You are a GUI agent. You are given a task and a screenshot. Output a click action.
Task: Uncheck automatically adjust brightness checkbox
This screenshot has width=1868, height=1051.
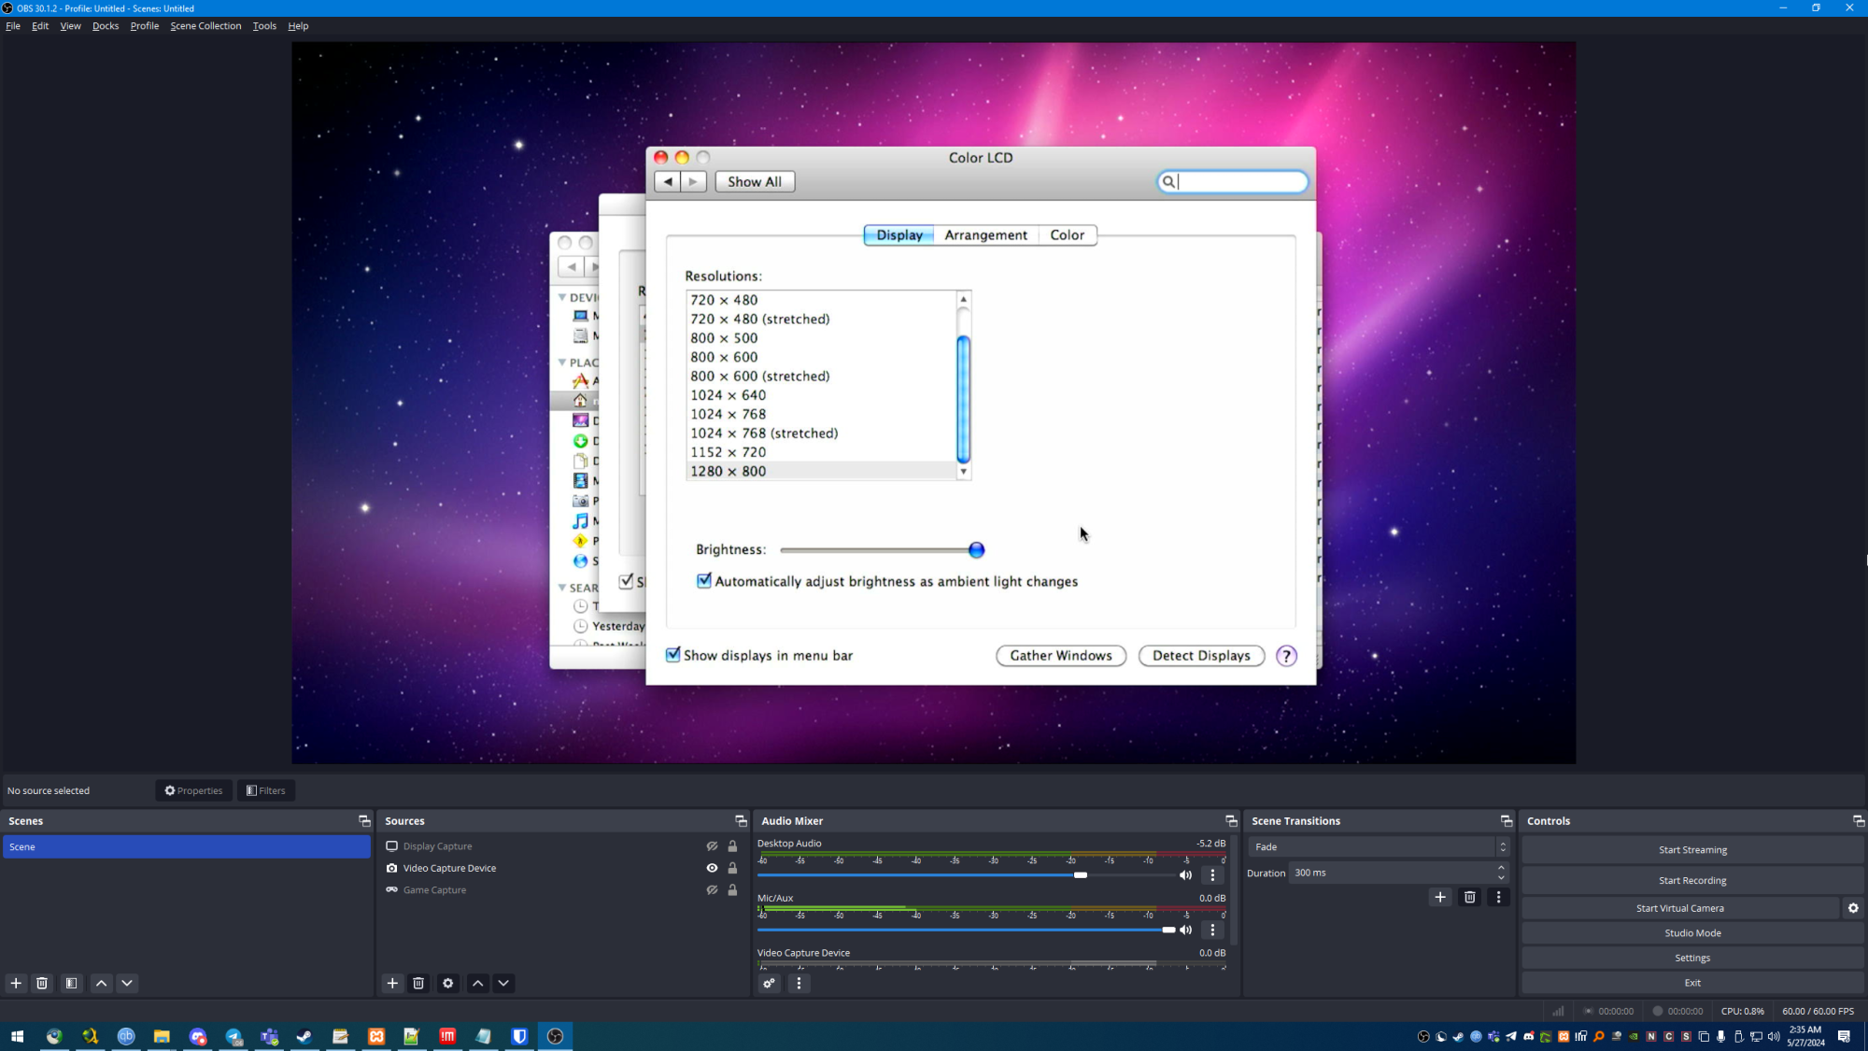tap(704, 581)
